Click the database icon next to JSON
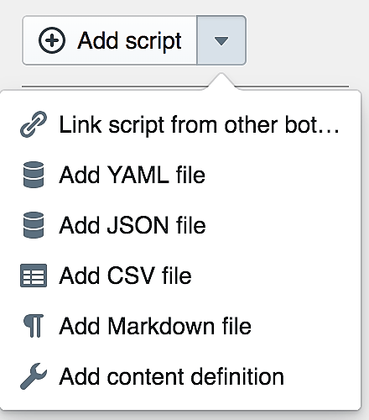The image size is (369, 420). click(x=34, y=225)
